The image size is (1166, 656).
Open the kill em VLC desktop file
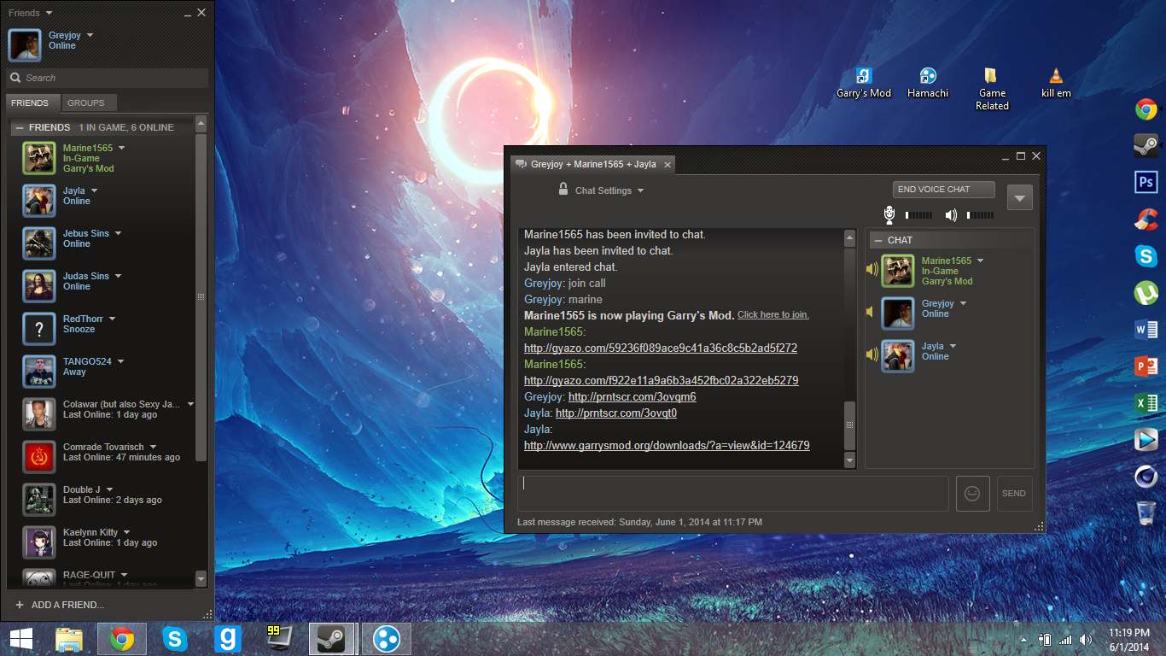click(1056, 83)
